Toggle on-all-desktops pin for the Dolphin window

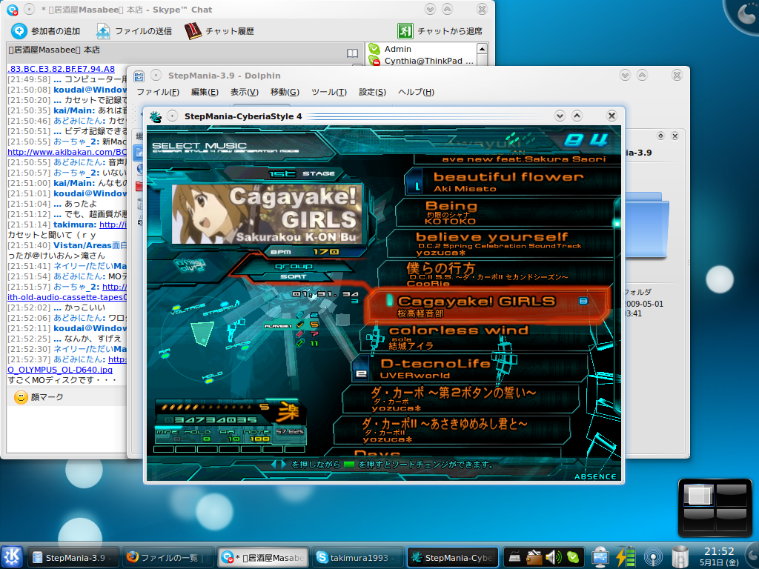pyautogui.click(x=156, y=76)
